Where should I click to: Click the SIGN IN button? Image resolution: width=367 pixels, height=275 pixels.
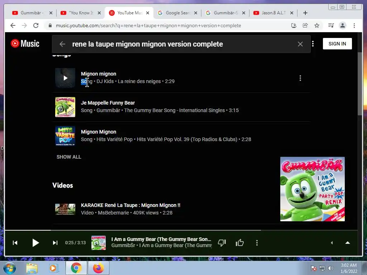pos(337,44)
